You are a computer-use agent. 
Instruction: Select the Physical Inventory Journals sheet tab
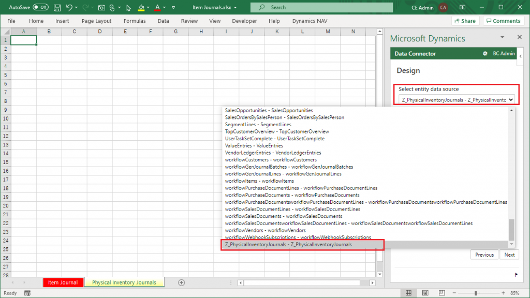[124, 282]
